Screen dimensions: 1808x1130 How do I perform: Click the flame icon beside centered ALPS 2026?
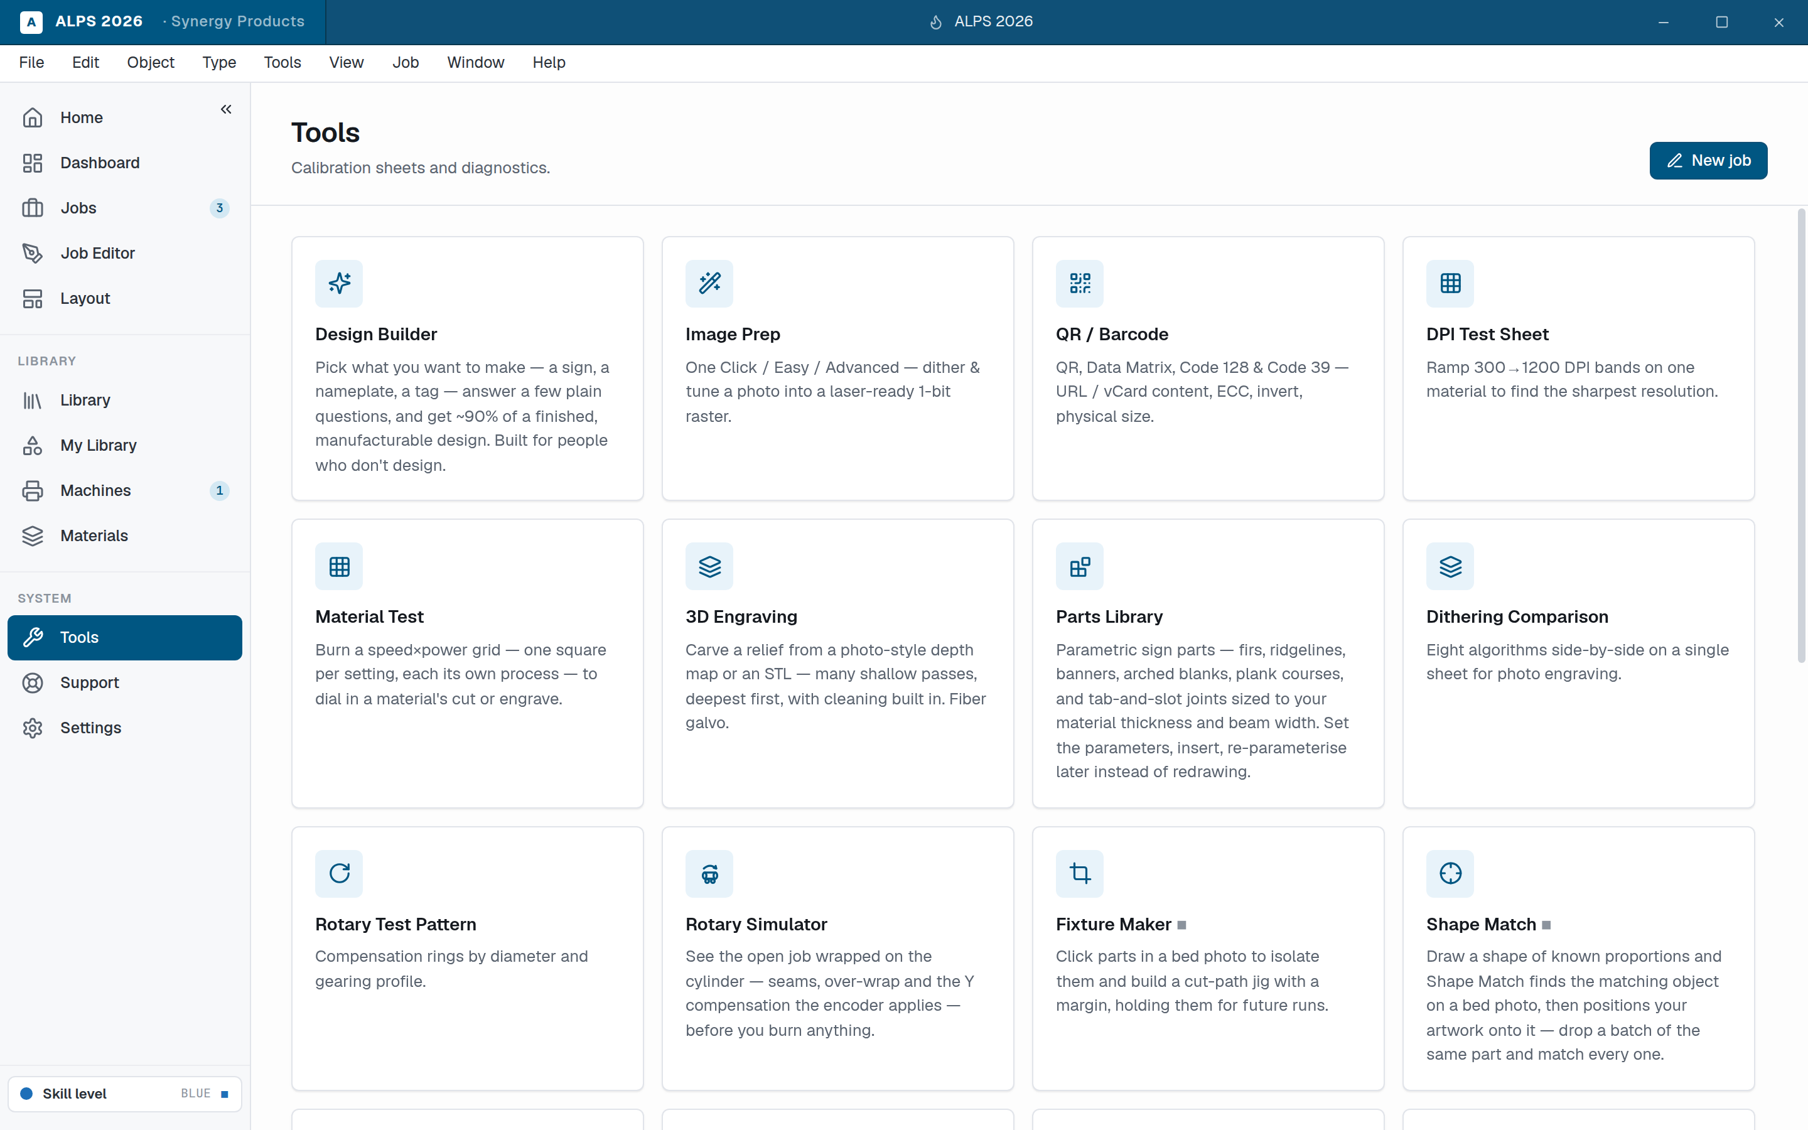coord(935,23)
